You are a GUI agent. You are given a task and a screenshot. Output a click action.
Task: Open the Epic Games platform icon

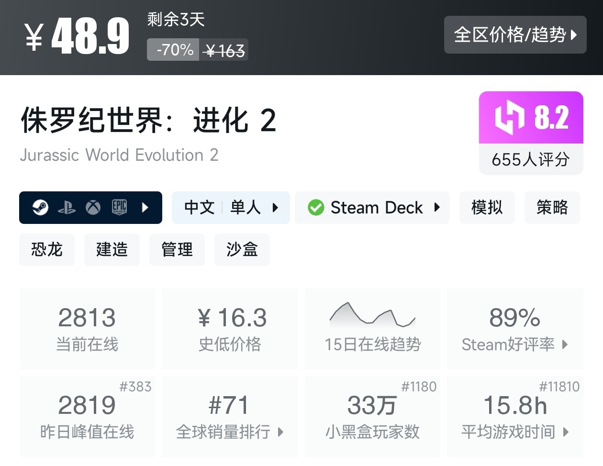click(120, 208)
